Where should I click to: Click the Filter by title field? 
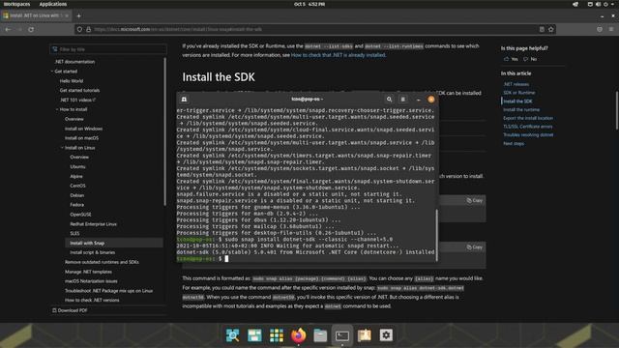(x=108, y=49)
